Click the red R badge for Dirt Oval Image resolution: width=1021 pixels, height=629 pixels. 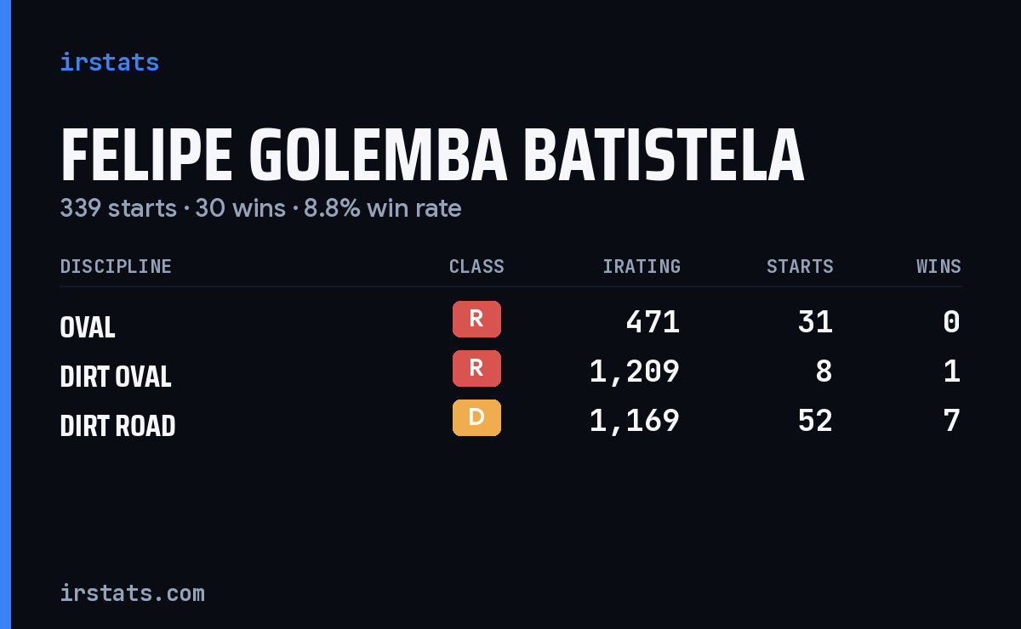(x=476, y=369)
